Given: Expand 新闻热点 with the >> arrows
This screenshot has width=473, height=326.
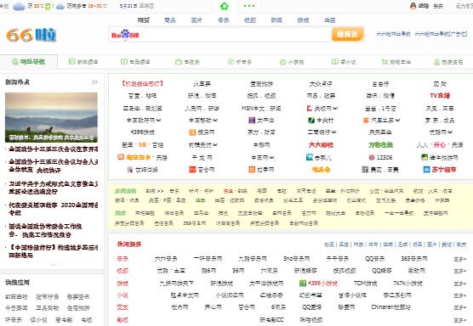Looking at the screenshot, I should tap(94, 82).
